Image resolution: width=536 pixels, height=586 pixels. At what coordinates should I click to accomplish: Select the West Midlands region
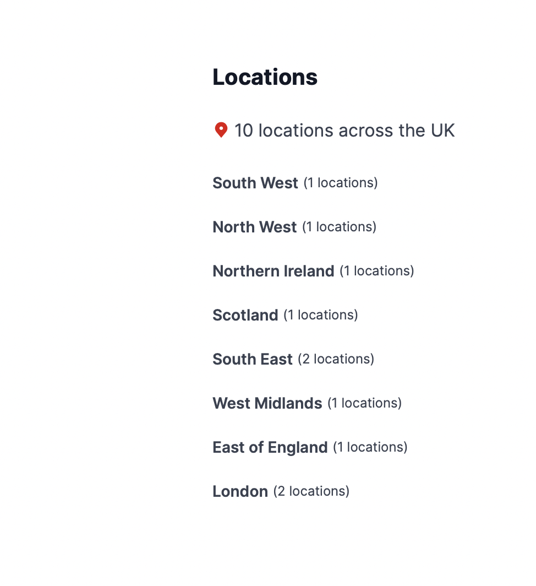pyautogui.click(x=267, y=403)
